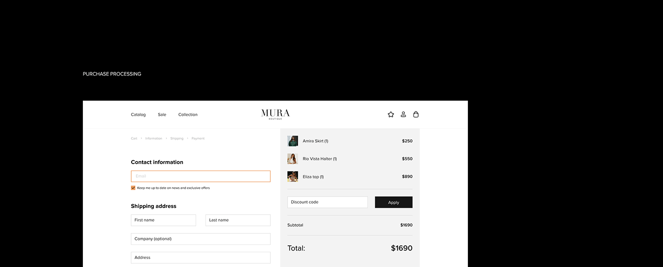Click the First name field

click(x=163, y=220)
